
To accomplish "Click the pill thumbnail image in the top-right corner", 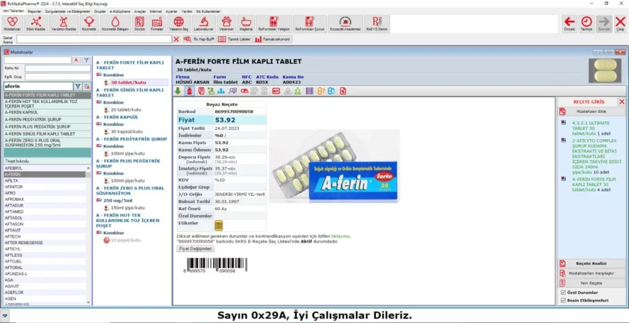I will [x=604, y=71].
